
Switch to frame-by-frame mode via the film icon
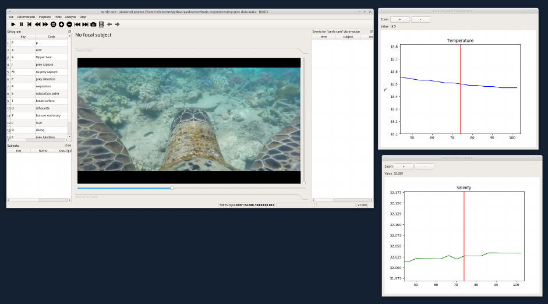tap(101, 24)
